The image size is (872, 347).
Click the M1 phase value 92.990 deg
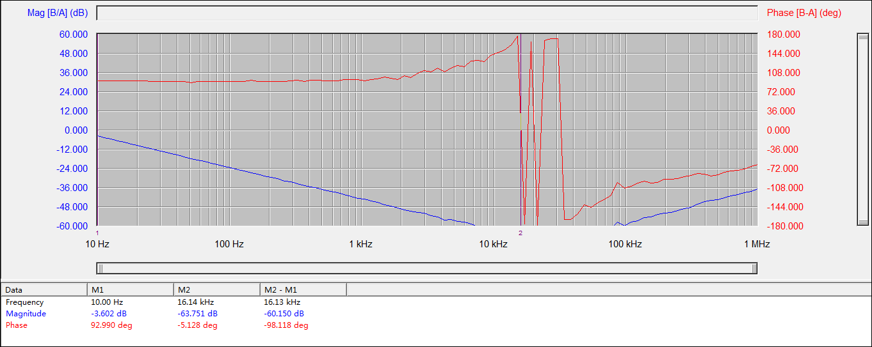click(x=112, y=325)
